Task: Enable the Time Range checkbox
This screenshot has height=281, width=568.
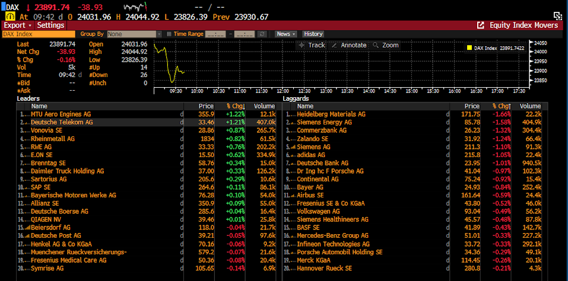Action: point(169,34)
